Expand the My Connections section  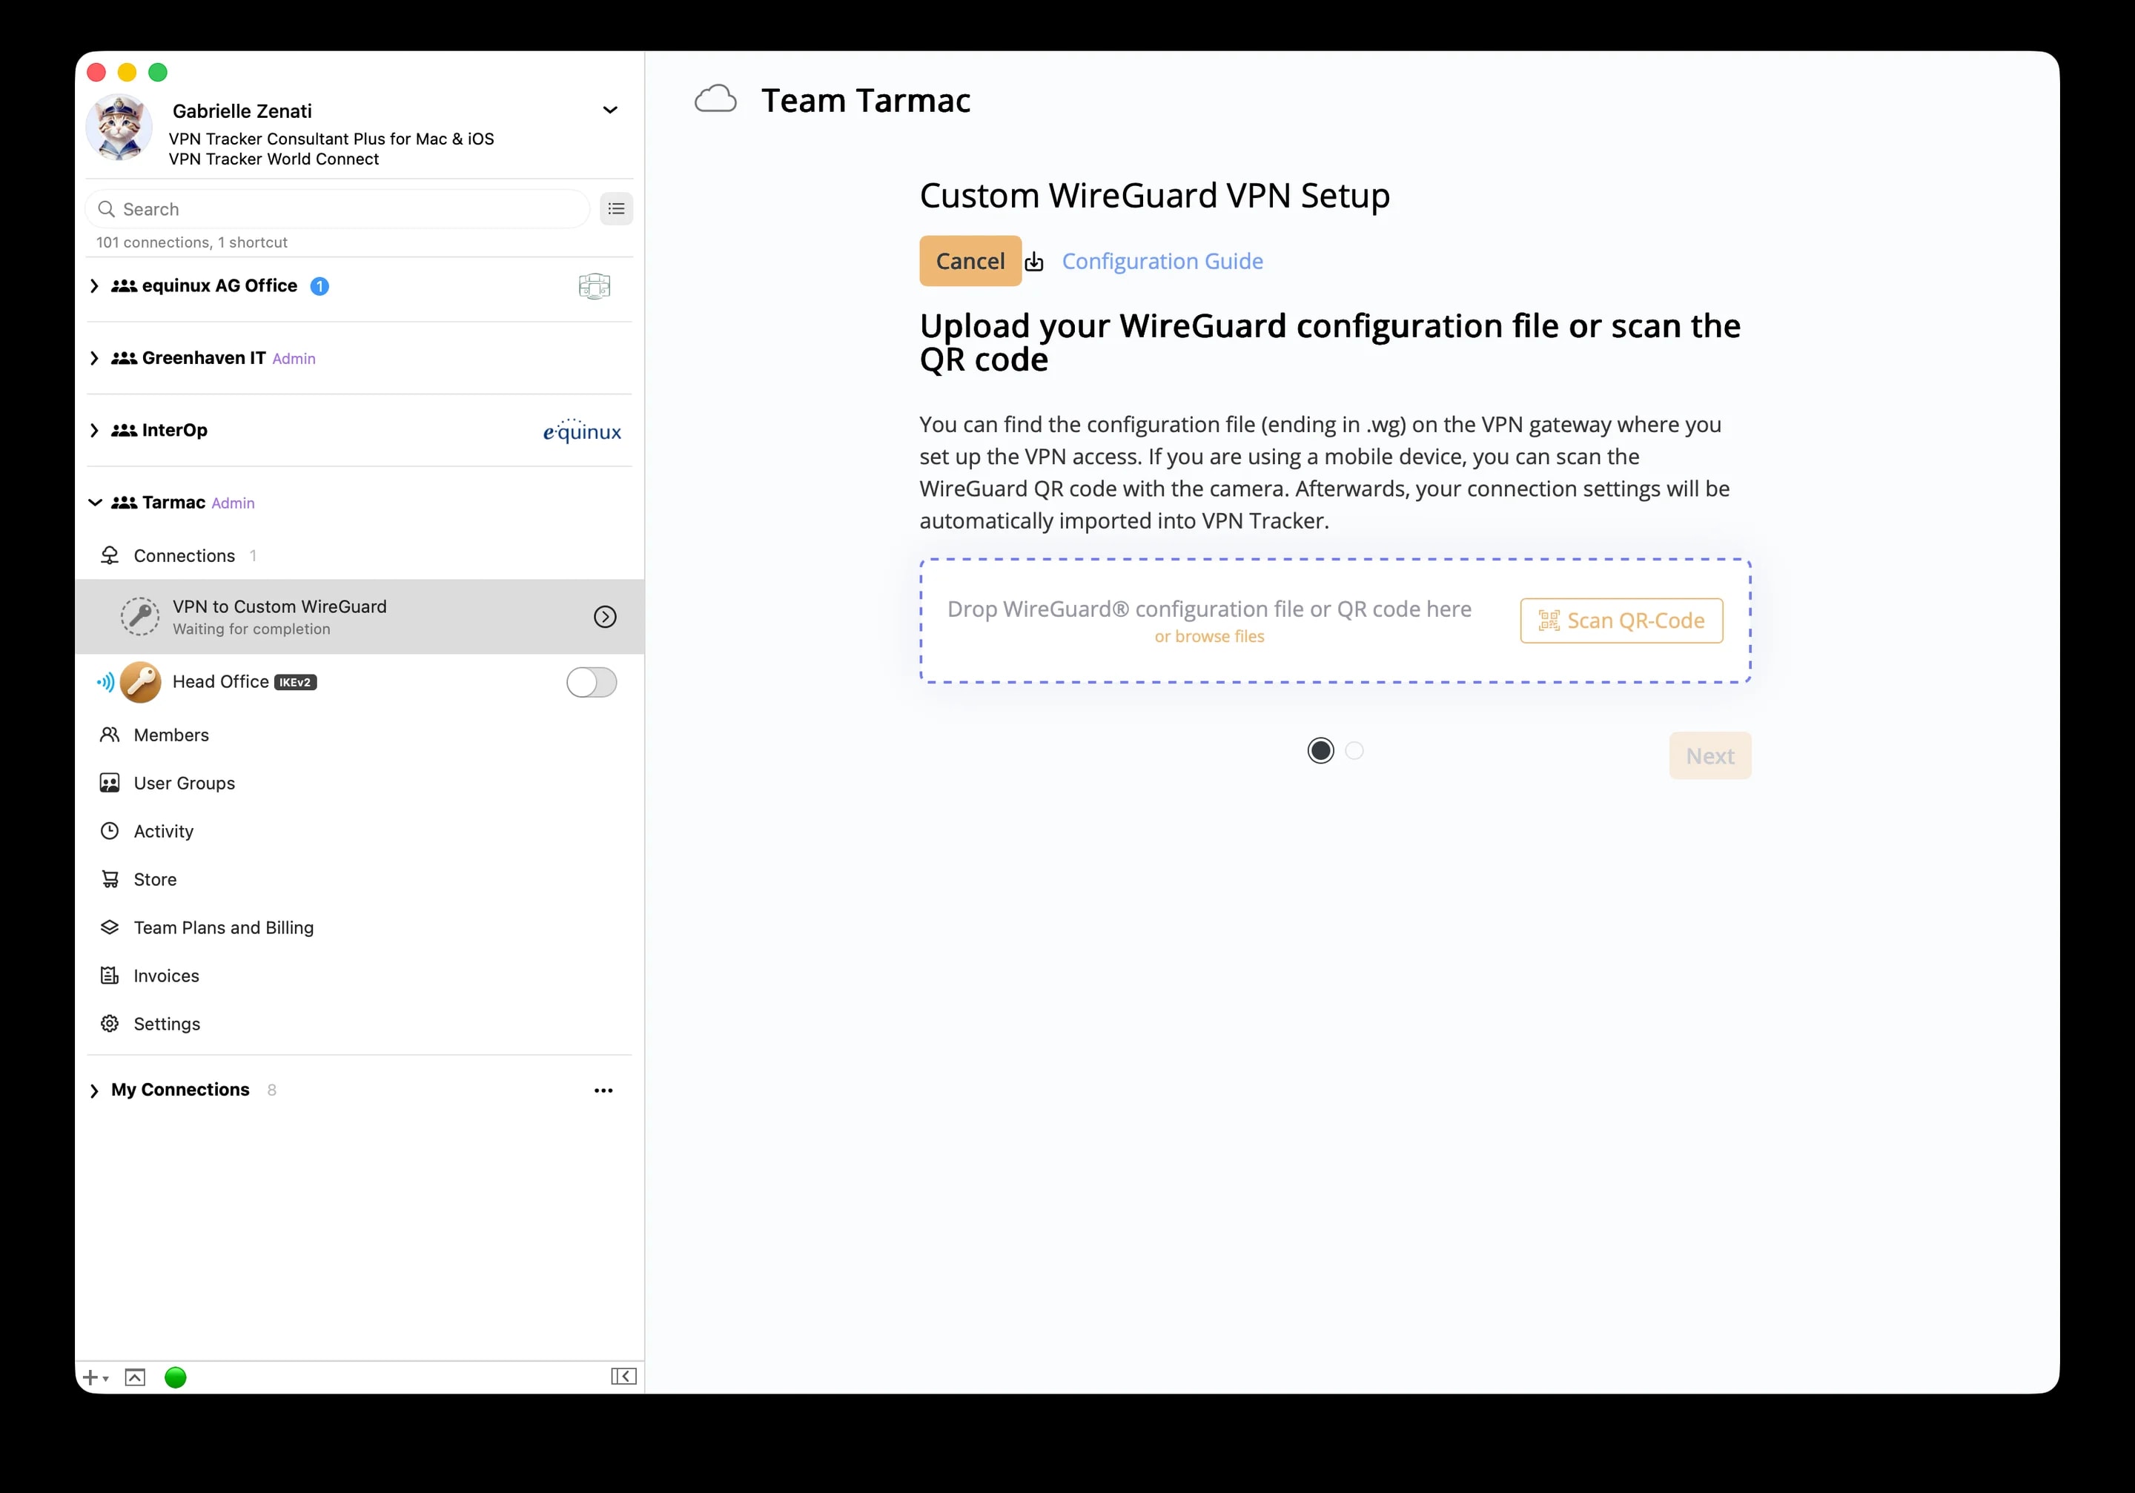(x=94, y=1090)
